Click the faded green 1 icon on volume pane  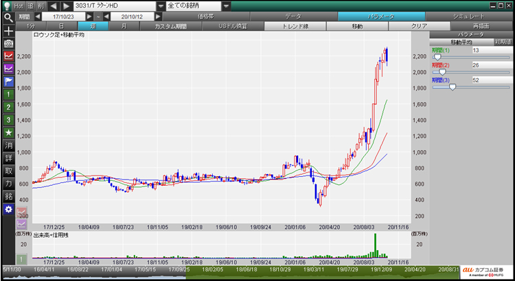click(22, 260)
